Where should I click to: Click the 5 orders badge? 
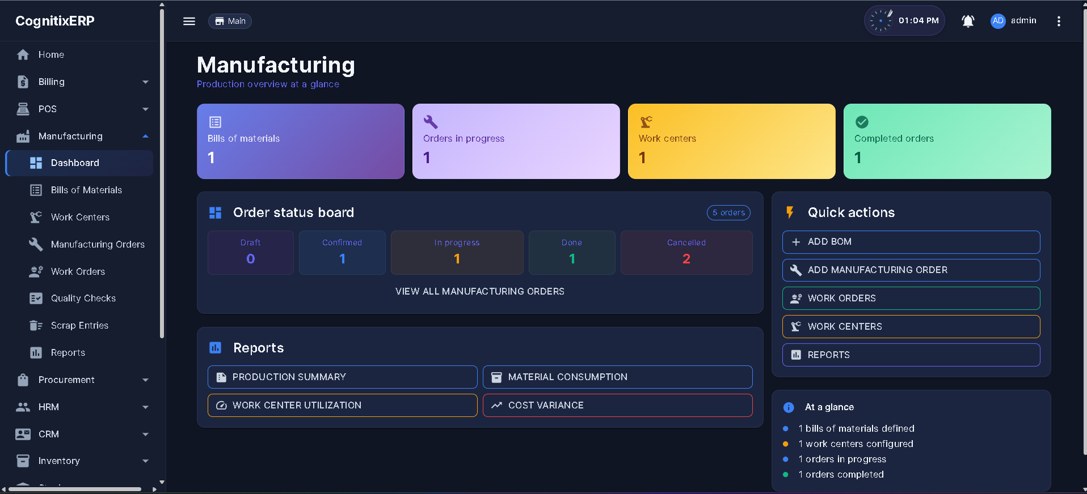728,212
